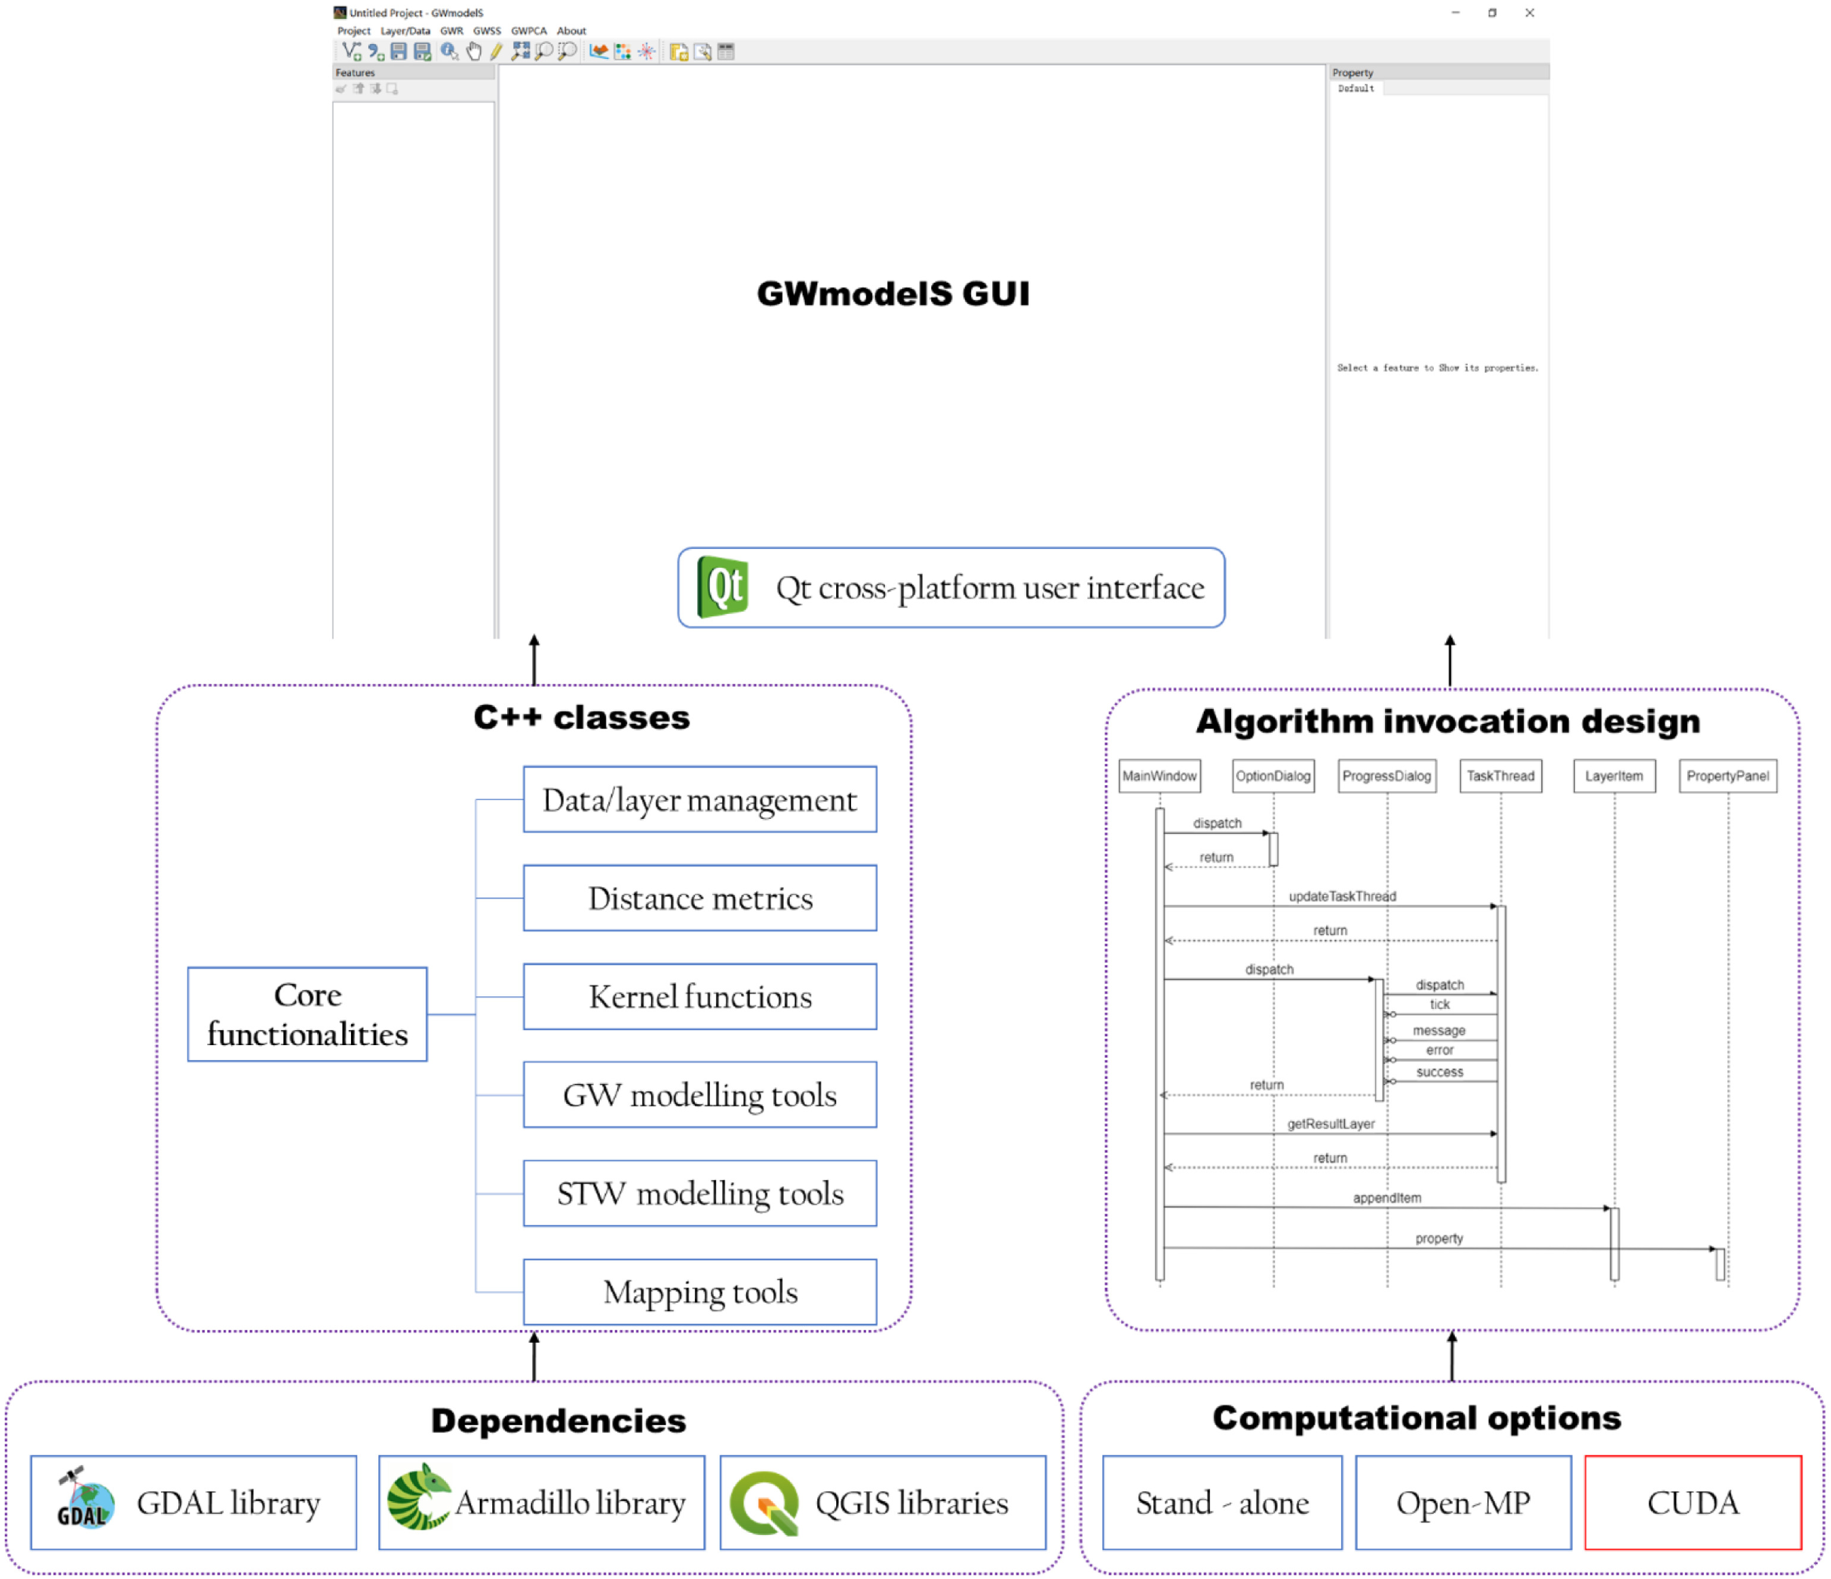The image size is (1831, 1579).
Task: Open the GWR menu
Action: click(451, 31)
